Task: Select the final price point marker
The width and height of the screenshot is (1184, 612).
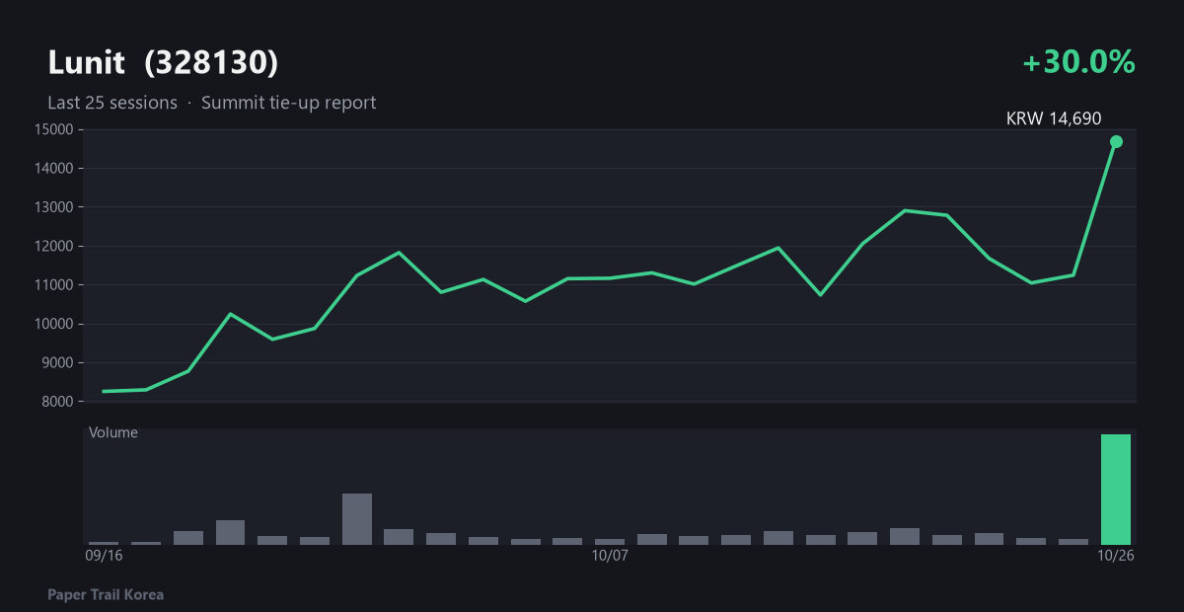Action: pyautogui.click(x=1116, y=142)
